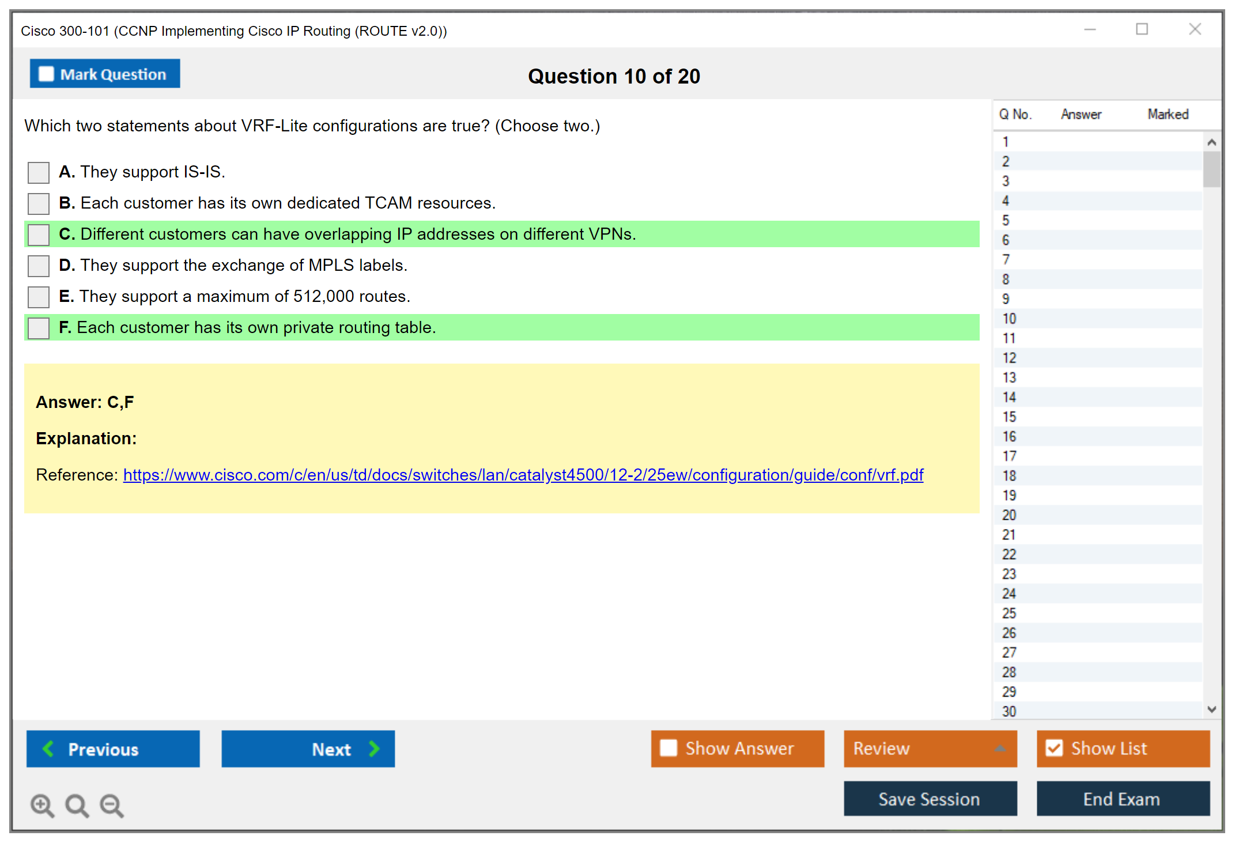Expand the Review dropdown menu

point(1000,748)
